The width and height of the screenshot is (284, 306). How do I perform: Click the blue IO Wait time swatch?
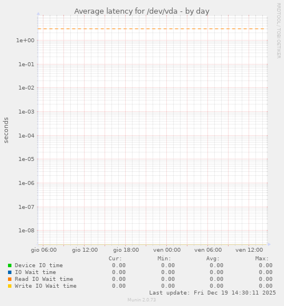click(10, 272)
